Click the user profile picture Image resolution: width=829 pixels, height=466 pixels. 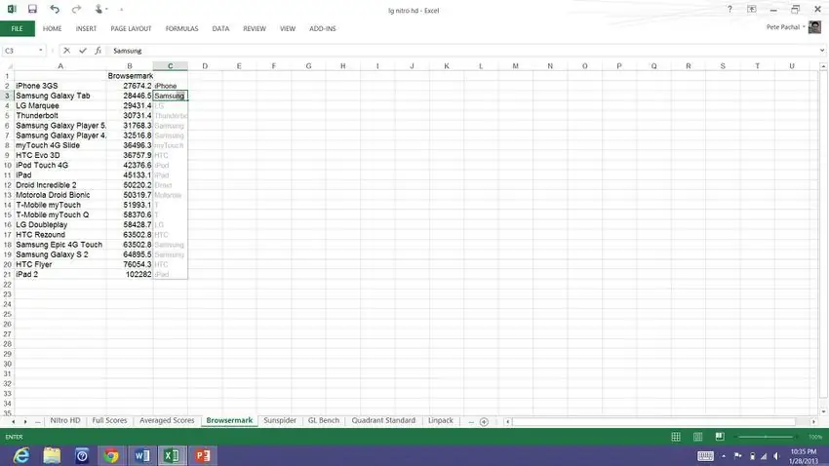pos(814,27)
